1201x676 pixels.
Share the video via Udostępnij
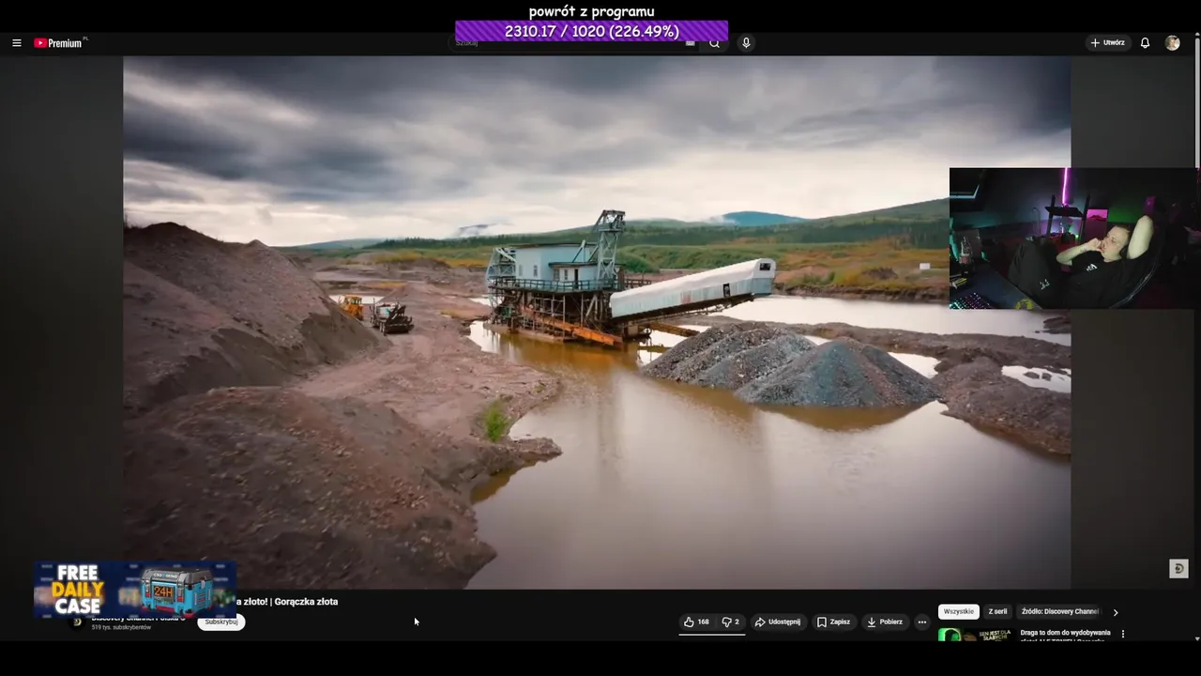[778, 622]
